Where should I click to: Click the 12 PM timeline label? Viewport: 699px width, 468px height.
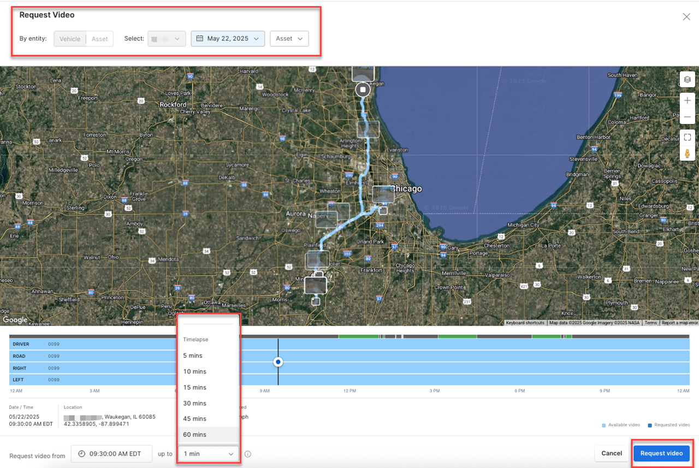click(x=349, y=391)
